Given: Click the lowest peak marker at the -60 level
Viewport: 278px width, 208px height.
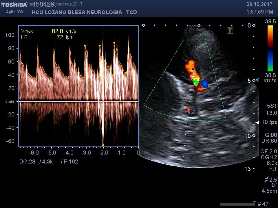Looking at the screenshot, I should click(103, 145).
